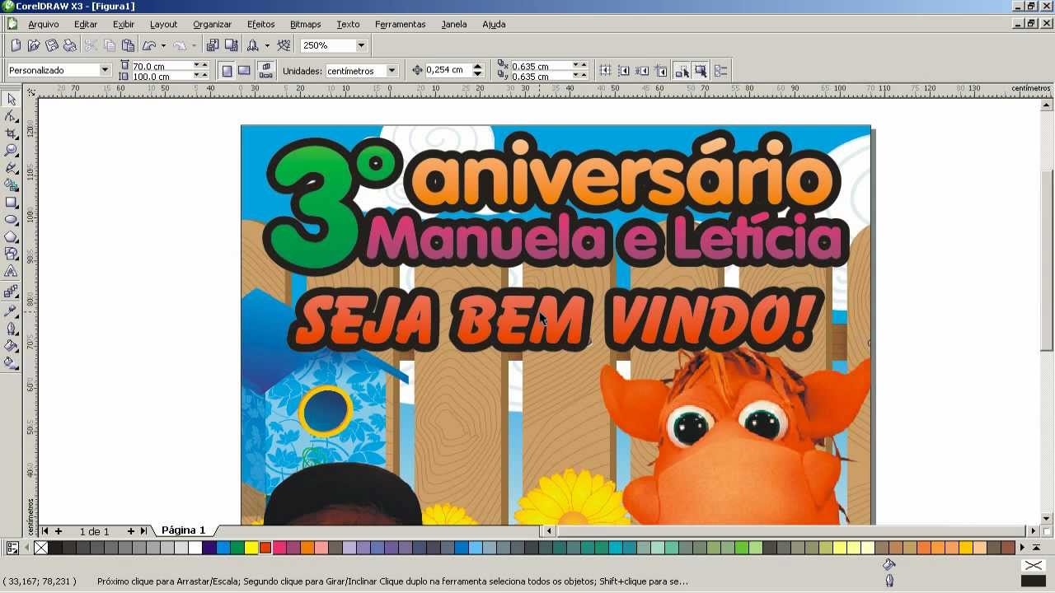Open the Ferramentas menu
Image resolution: width=1055 pixels, height=593 pixels.
(400, 24)
